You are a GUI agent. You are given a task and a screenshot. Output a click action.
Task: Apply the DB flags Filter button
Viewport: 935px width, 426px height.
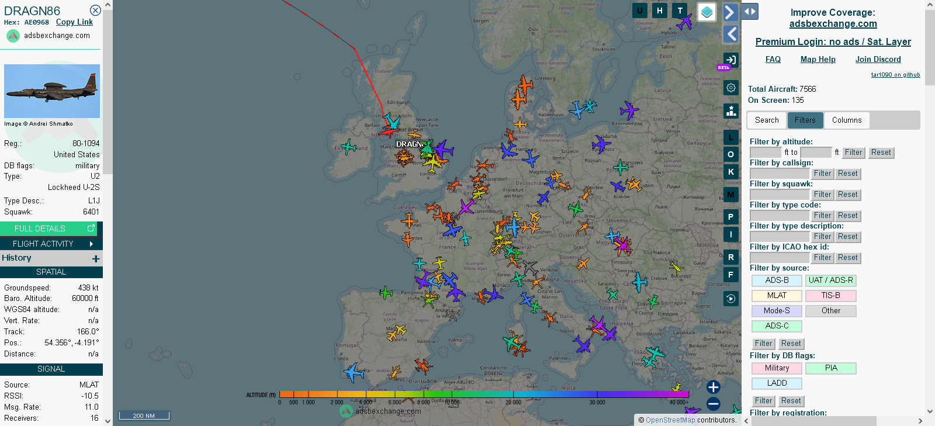tap(763, 401)
